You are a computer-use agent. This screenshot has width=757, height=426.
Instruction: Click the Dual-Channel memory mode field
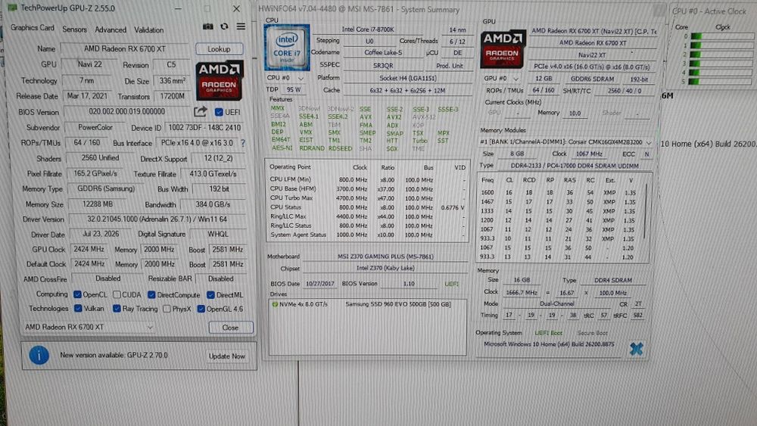[556, 304]
